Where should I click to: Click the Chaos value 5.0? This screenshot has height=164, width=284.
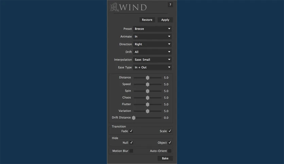pos(166,98)
